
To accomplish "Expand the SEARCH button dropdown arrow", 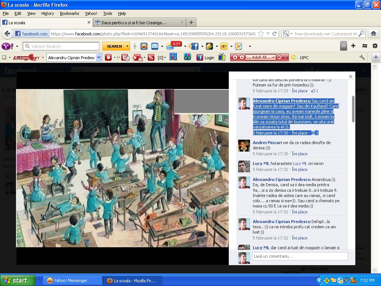I will pyautogui.click(x=127, y=46).
